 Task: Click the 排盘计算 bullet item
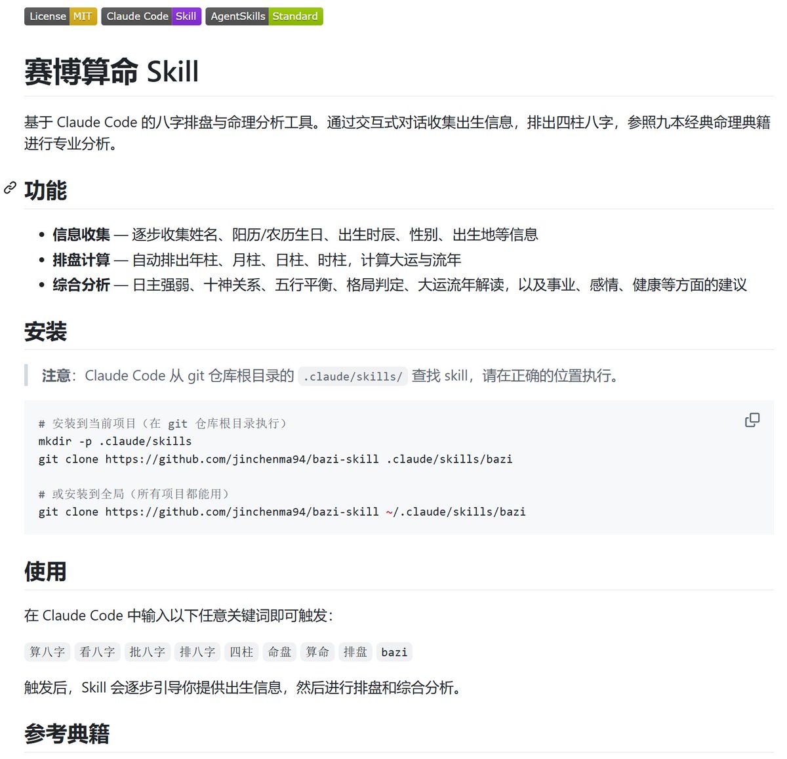(x=257, y=260)
